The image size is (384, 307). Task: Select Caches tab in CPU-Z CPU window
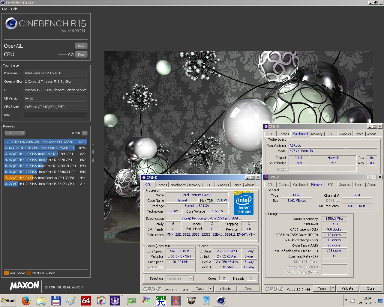point(161,185)
